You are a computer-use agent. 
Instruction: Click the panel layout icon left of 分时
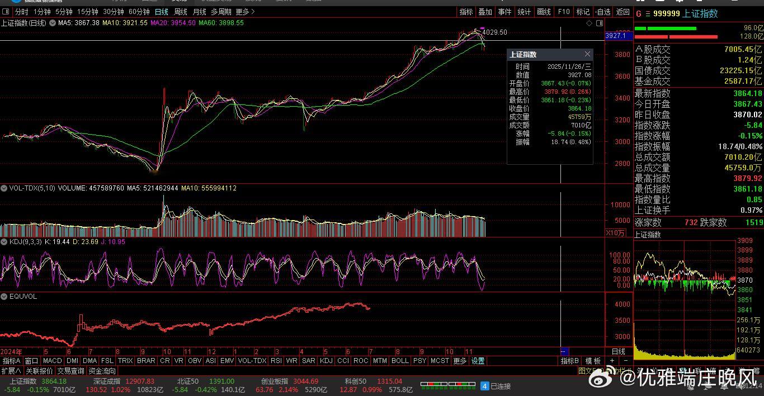click(x=6, y=12)
